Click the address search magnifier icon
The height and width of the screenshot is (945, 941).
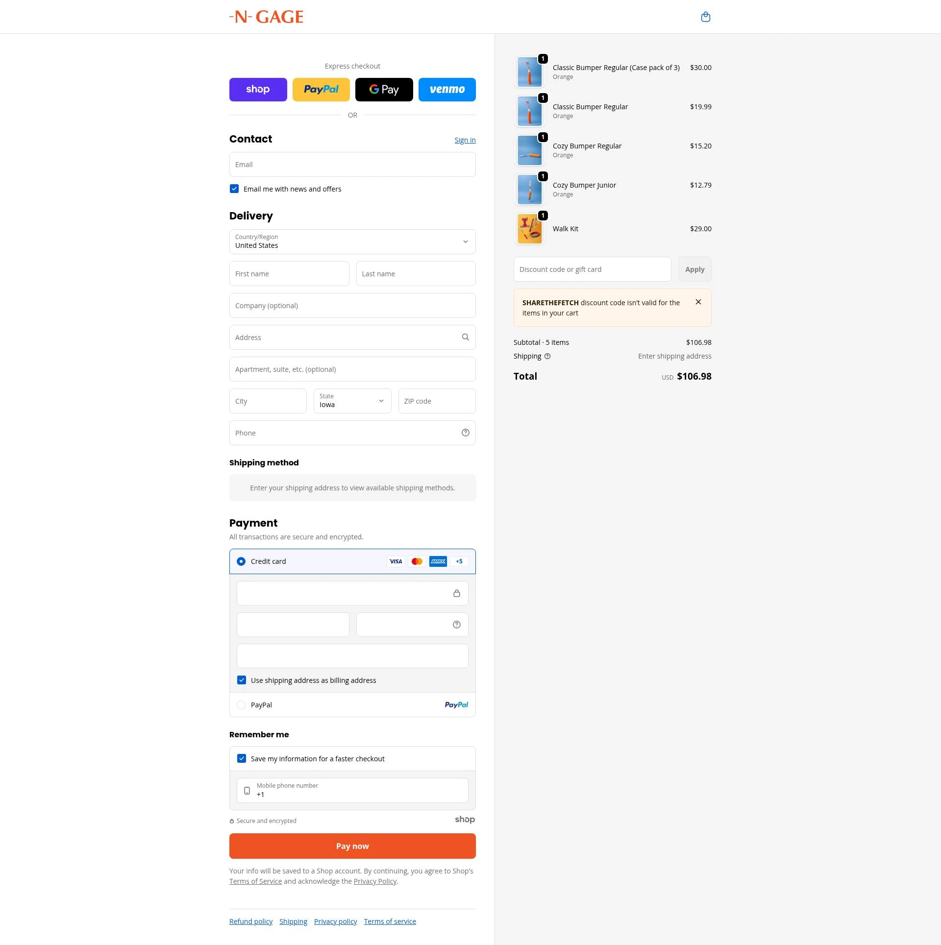click(x=465, y=337)
